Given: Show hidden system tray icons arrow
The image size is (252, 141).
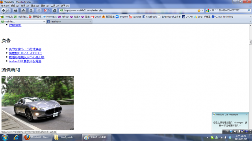Looking at the screenshot, I should pos(208,137).
